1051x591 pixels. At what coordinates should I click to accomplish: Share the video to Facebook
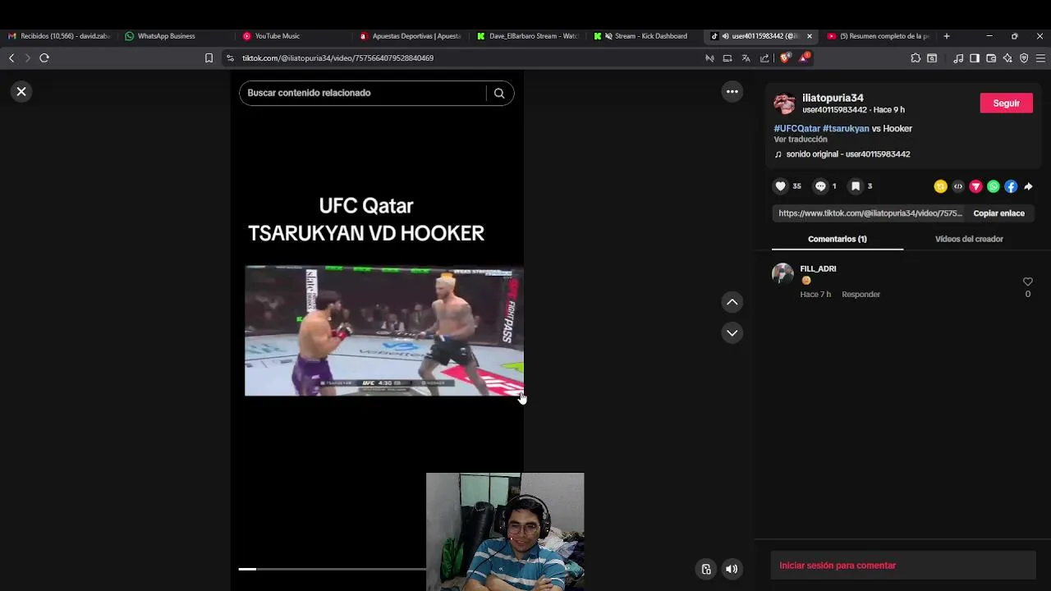coord(1011,186)
